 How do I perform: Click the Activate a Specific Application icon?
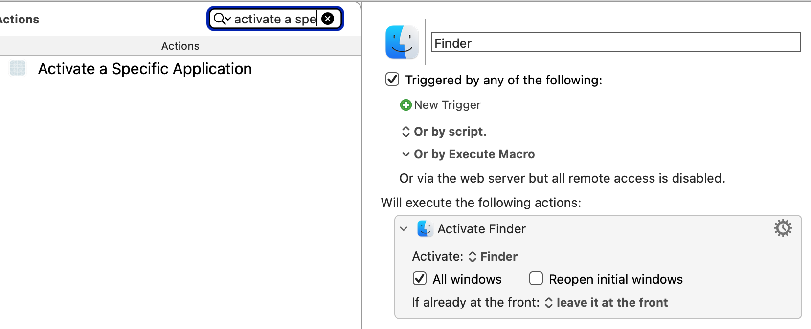[x=18, y=68]
